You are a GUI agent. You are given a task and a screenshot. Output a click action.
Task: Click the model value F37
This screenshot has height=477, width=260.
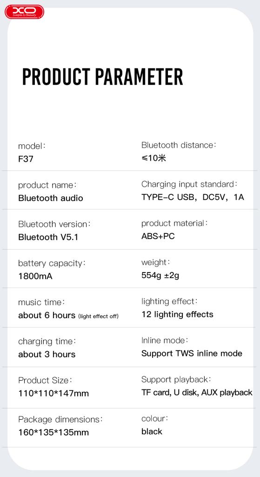(26, 159)
